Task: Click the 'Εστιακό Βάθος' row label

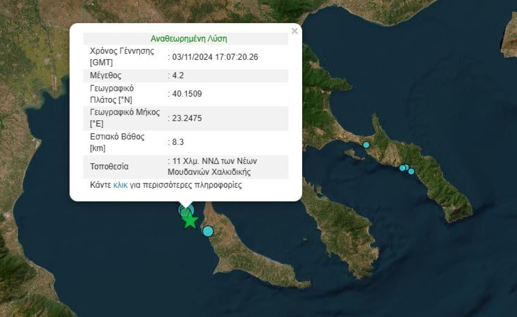Action: (x=117, y=142)
